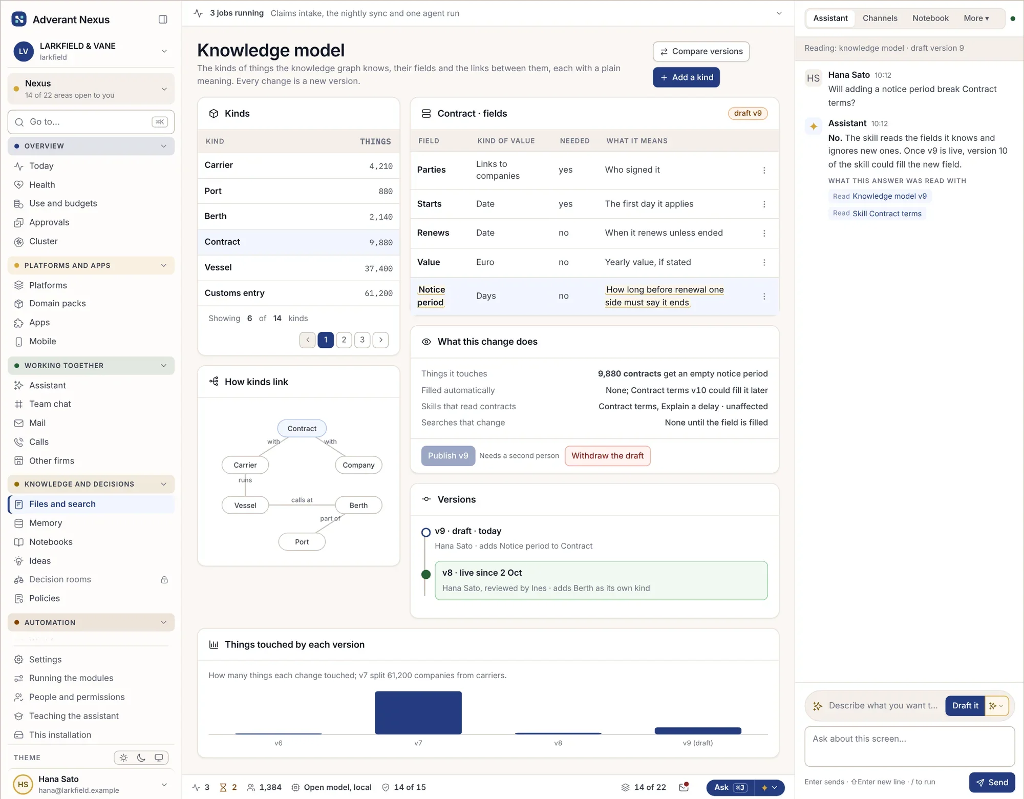The image size is (1024, 799).
Task: Switch to system theme
Action: tap(159, 758)
